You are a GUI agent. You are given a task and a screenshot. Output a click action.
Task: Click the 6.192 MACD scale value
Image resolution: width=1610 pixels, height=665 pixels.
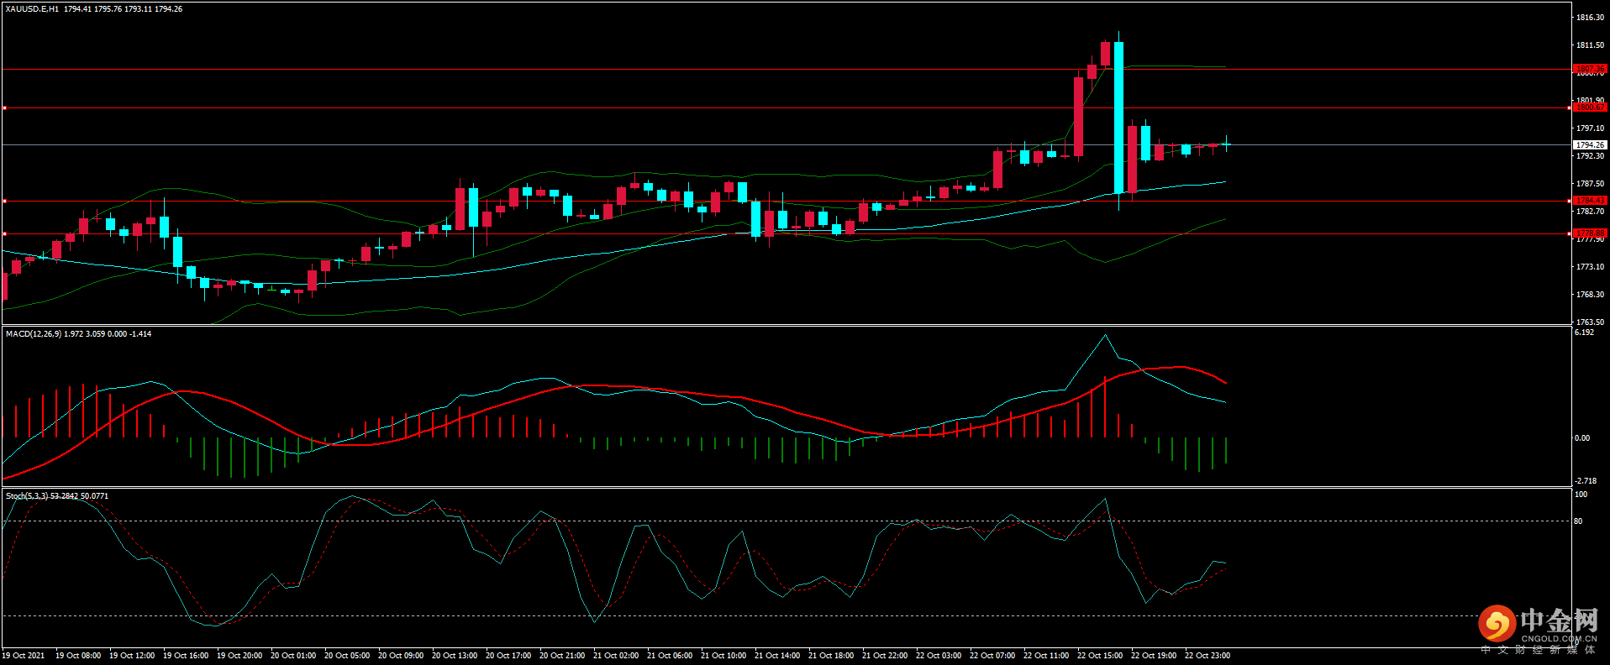pyautogui.click(x=1584, y=332)
